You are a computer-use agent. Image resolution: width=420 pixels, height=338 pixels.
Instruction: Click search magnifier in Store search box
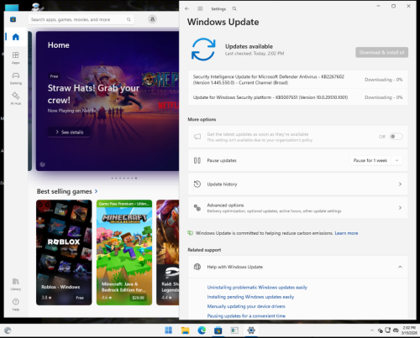(129, 19)
